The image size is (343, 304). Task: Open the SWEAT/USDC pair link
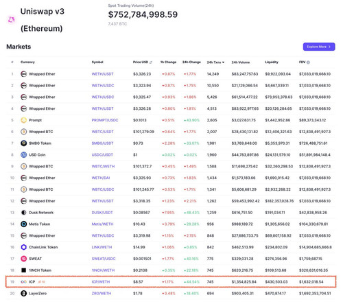104,259
